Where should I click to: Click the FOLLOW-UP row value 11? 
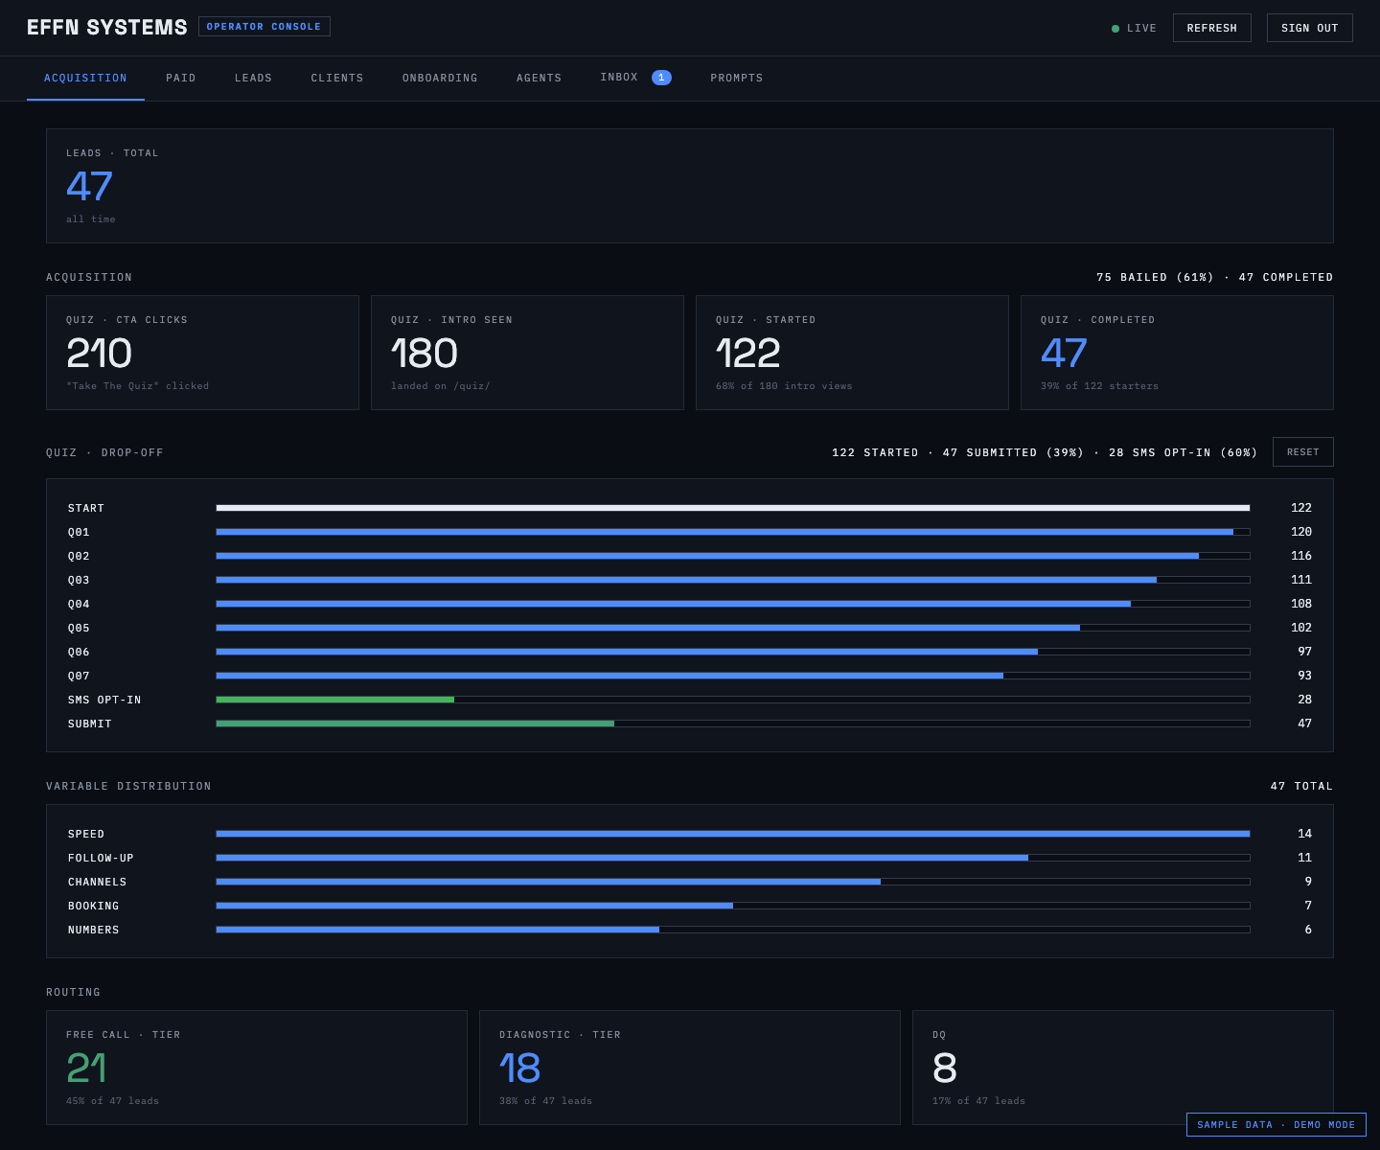click(x=1304, y=858)
